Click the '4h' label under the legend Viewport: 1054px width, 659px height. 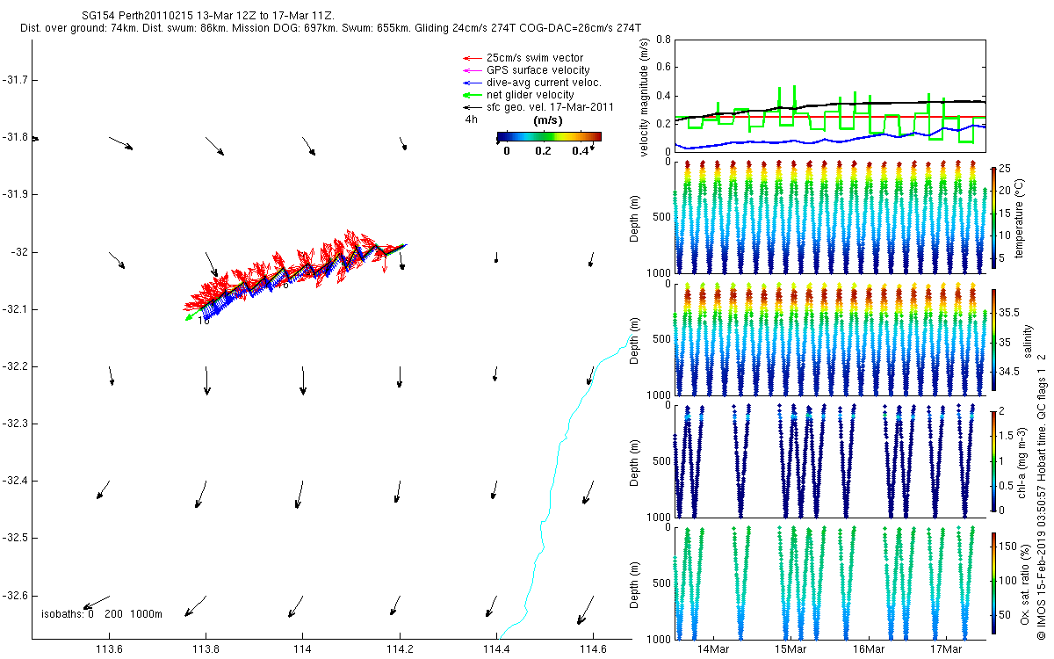[x=472, y=119]
